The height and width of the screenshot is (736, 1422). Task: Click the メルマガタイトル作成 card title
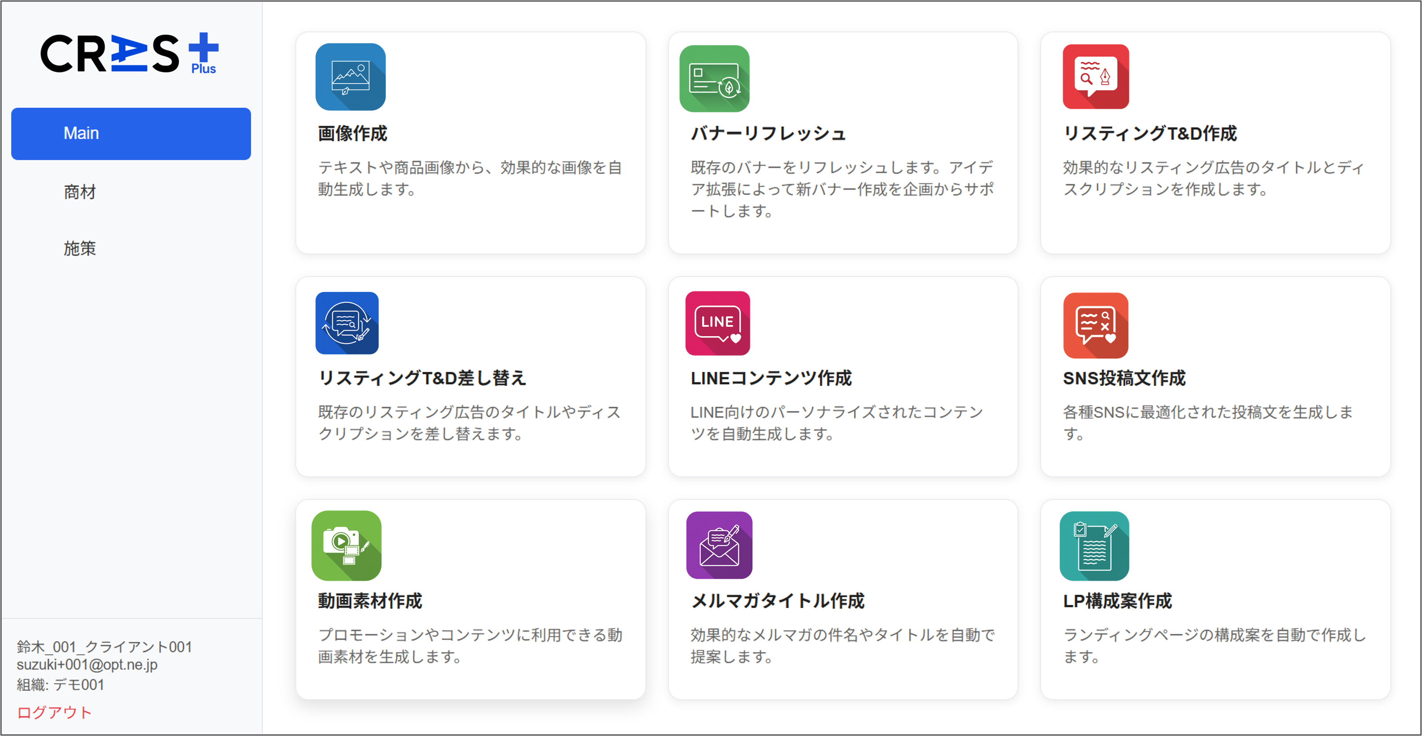pyautogui.click(x=777, y=601)
